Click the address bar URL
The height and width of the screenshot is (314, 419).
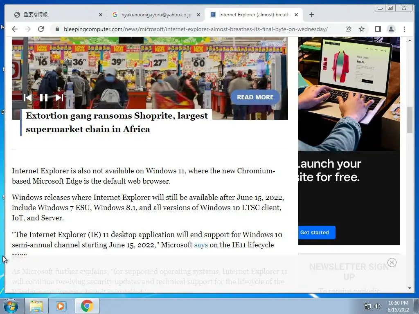pos(196,29)
